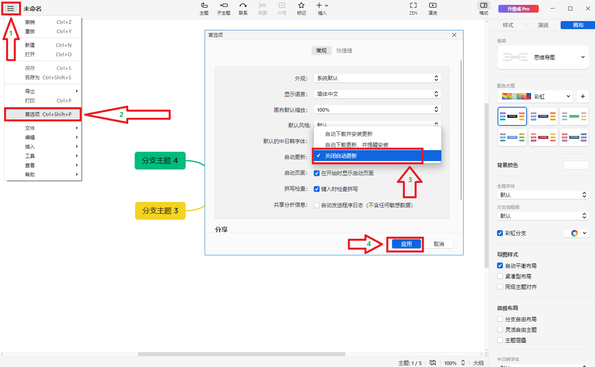The image size is (595, 367).
Task: Open the 画布默认缩放 zoom dropdown
Action: pyautogui.click(x=377, y=110)
